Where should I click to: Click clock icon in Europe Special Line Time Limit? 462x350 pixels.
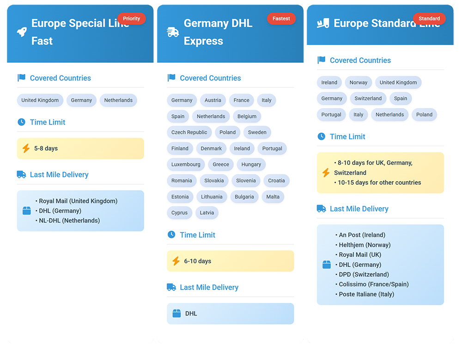[21, 122]
